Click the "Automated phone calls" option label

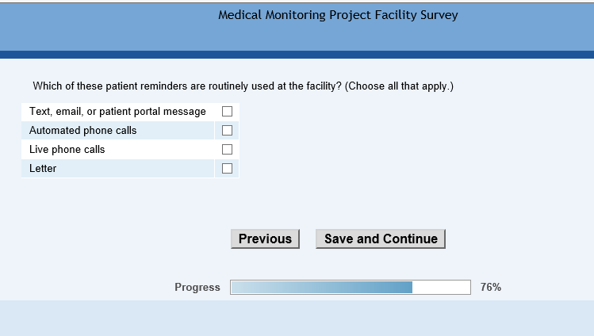[82, 131]
